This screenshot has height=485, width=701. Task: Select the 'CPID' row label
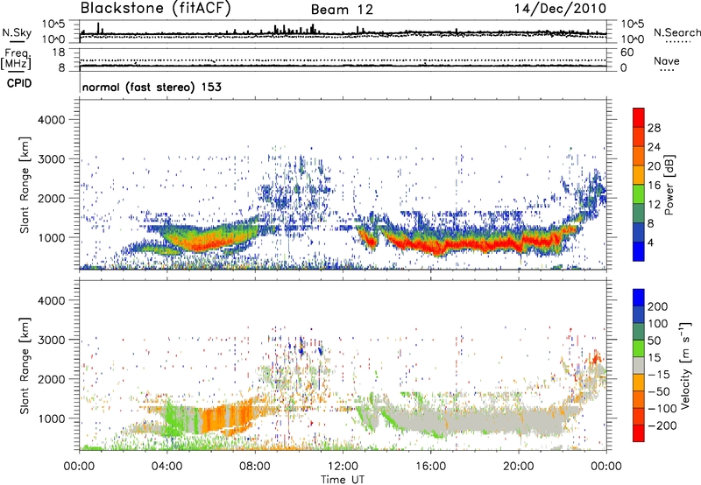pos(19,83)
